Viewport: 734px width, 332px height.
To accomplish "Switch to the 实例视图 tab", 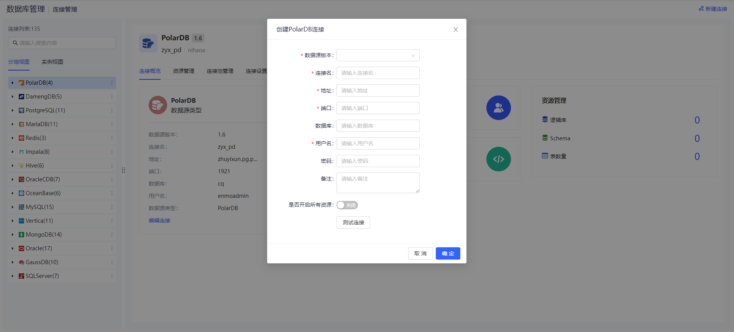I will coord(53,62).
